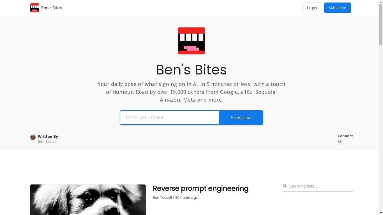
Task: Open the Ben's Bites header text link
Action: click(51, 8)
